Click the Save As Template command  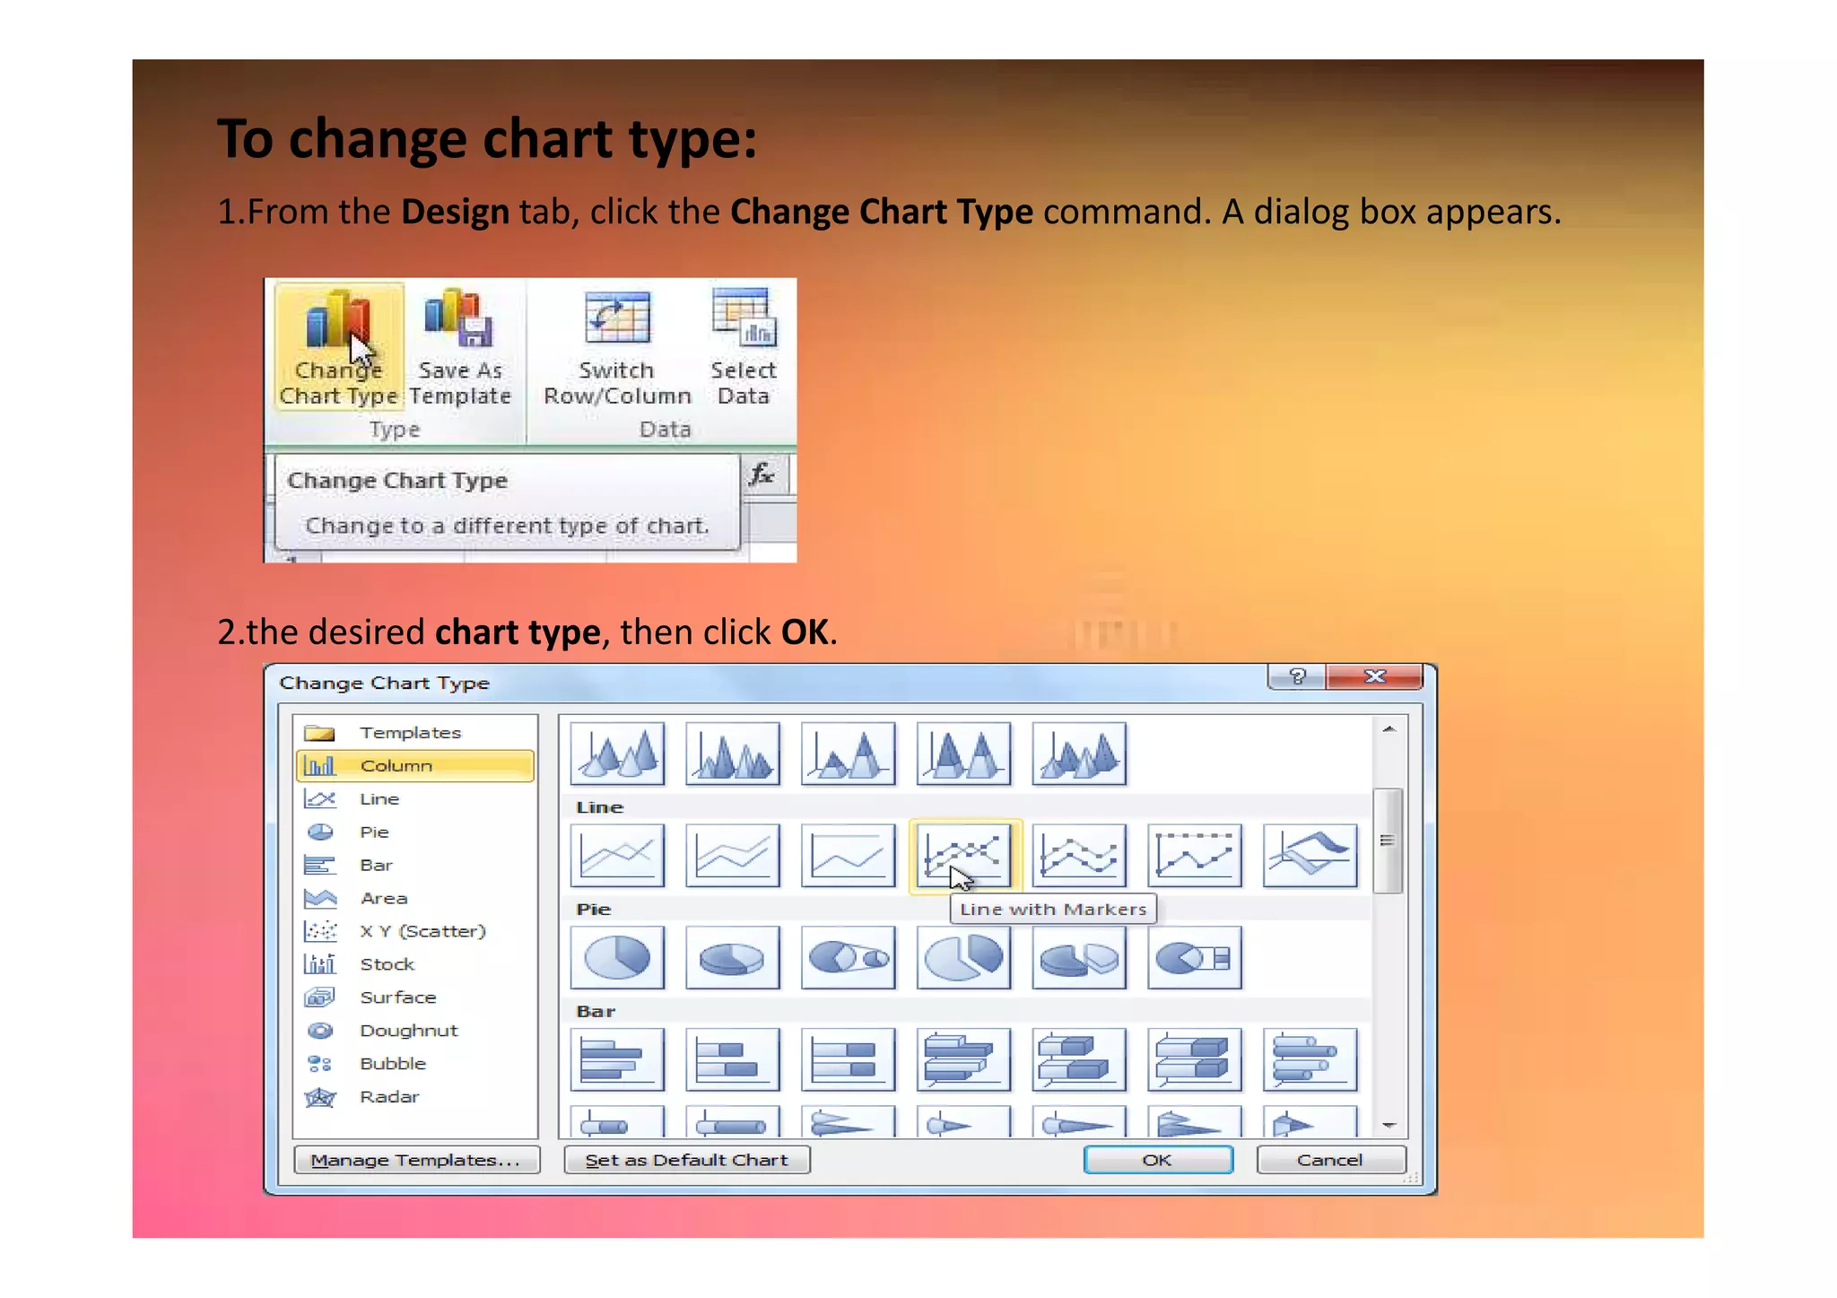point(460,347)
